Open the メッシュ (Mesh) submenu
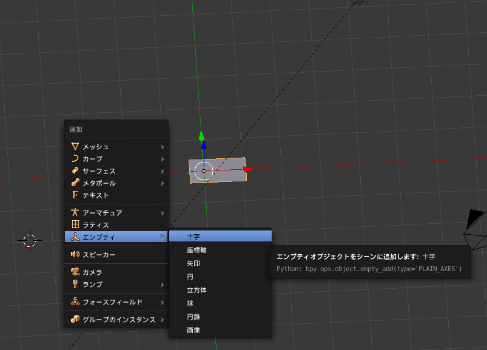This screenshot has width=487, height=350. pyautogui.click(x=116, y=147)
